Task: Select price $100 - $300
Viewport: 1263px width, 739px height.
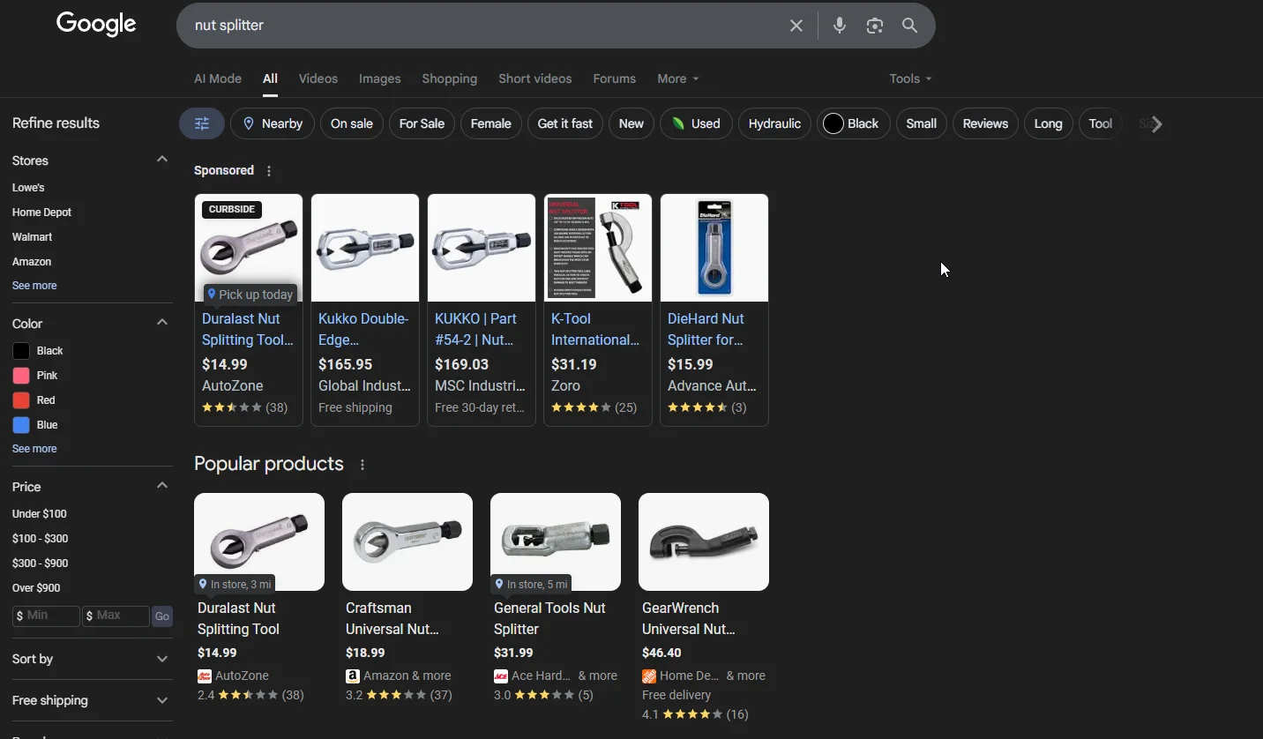Action: click(41, 539)
